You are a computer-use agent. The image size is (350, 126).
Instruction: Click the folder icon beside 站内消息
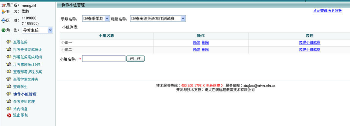pos(9,109)
